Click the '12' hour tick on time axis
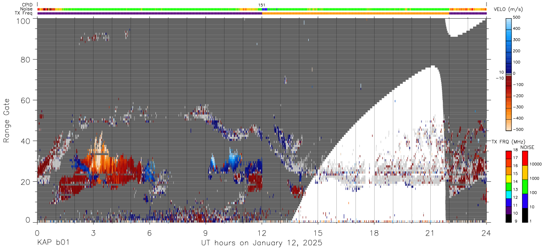The width and height of the screenshot is (547, 252). pos(262,232)
